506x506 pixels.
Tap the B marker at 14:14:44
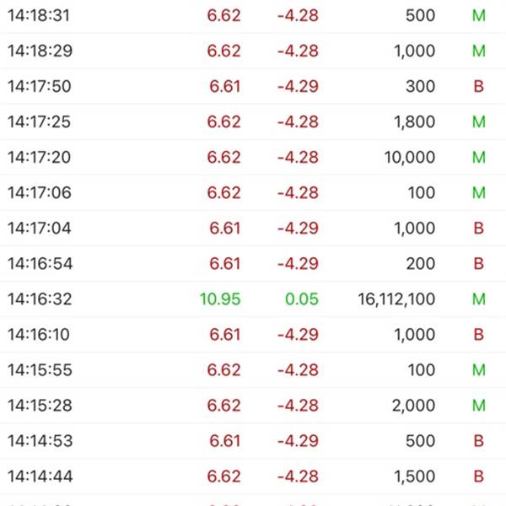478,476
